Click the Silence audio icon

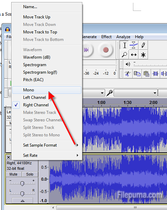click(164, 74)
